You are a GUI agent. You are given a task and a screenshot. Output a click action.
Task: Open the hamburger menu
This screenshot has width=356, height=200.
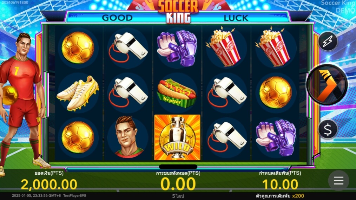338,181
